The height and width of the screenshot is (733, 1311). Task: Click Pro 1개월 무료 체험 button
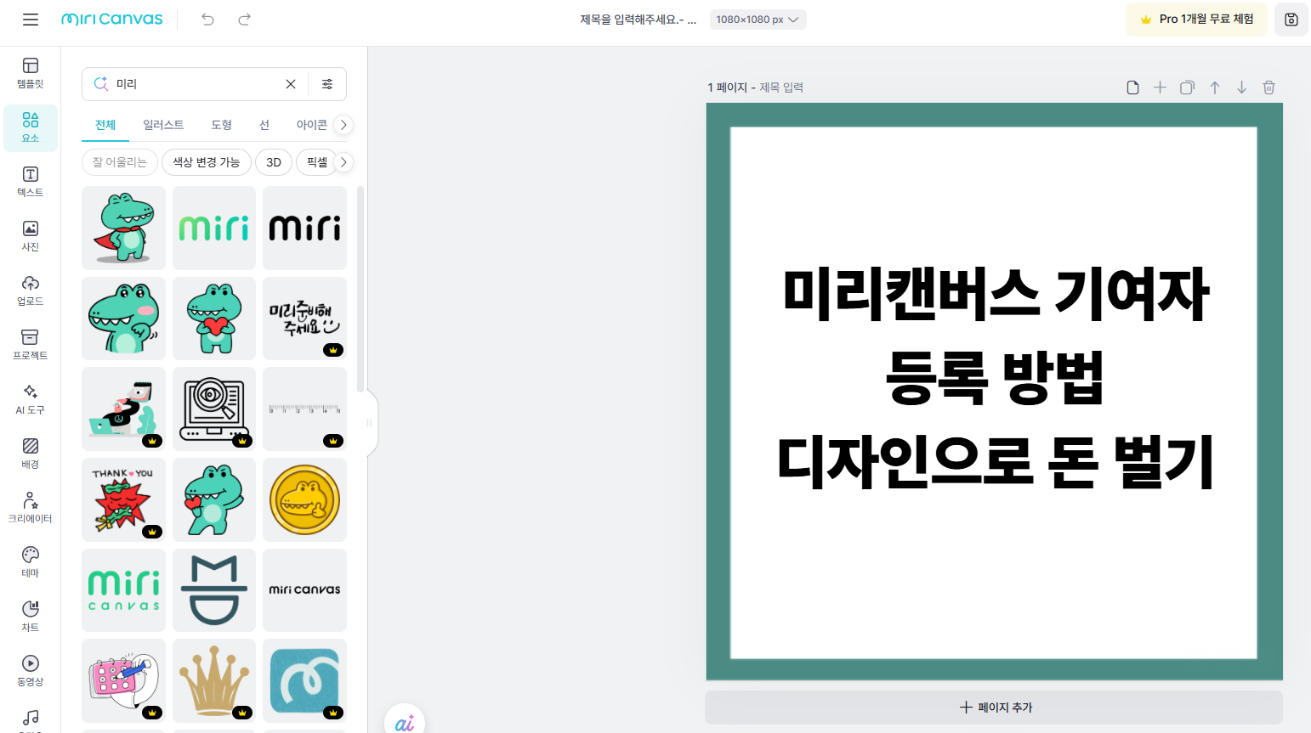point(1197,20)
